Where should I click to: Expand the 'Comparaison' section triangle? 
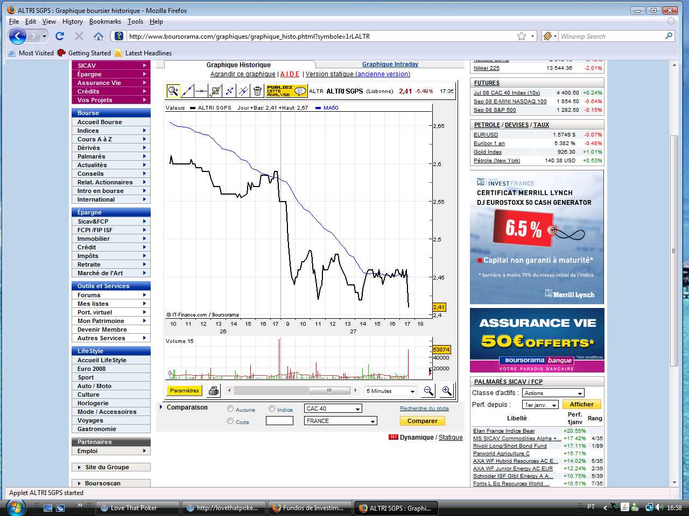tap(161, 407)
